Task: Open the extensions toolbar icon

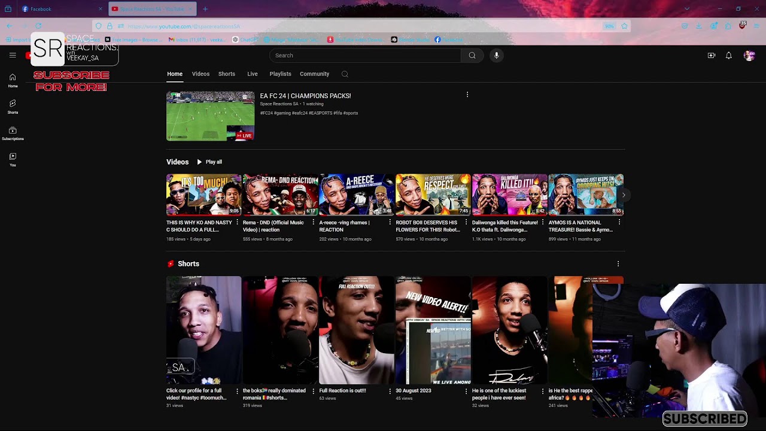Action: (x=728, y=26)
